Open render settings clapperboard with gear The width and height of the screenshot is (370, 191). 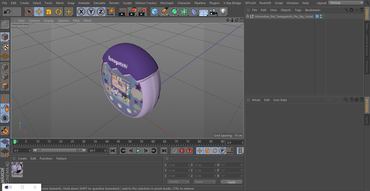(x=142, y=12)
